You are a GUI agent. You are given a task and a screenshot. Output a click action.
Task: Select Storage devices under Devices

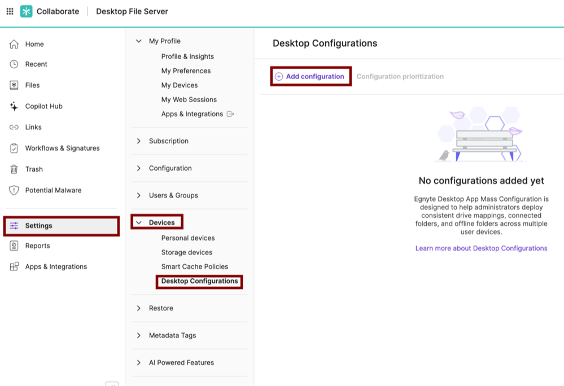(187, 252)
